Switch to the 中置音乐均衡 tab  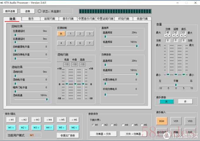pyautogui.click(x=86, y=19)
